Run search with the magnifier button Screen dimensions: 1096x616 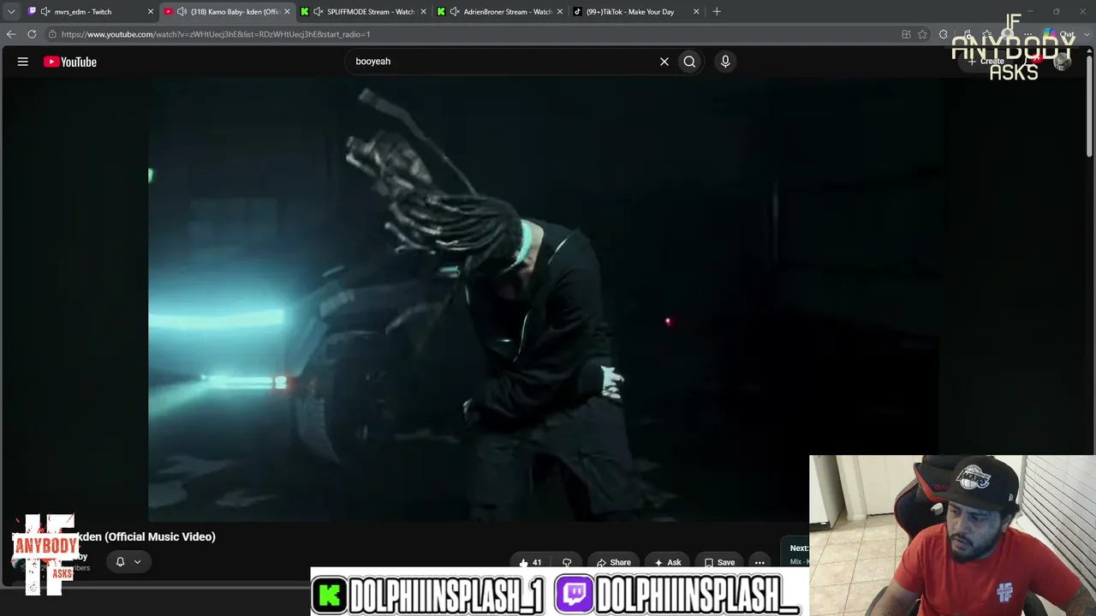click(x=689, y=62)
